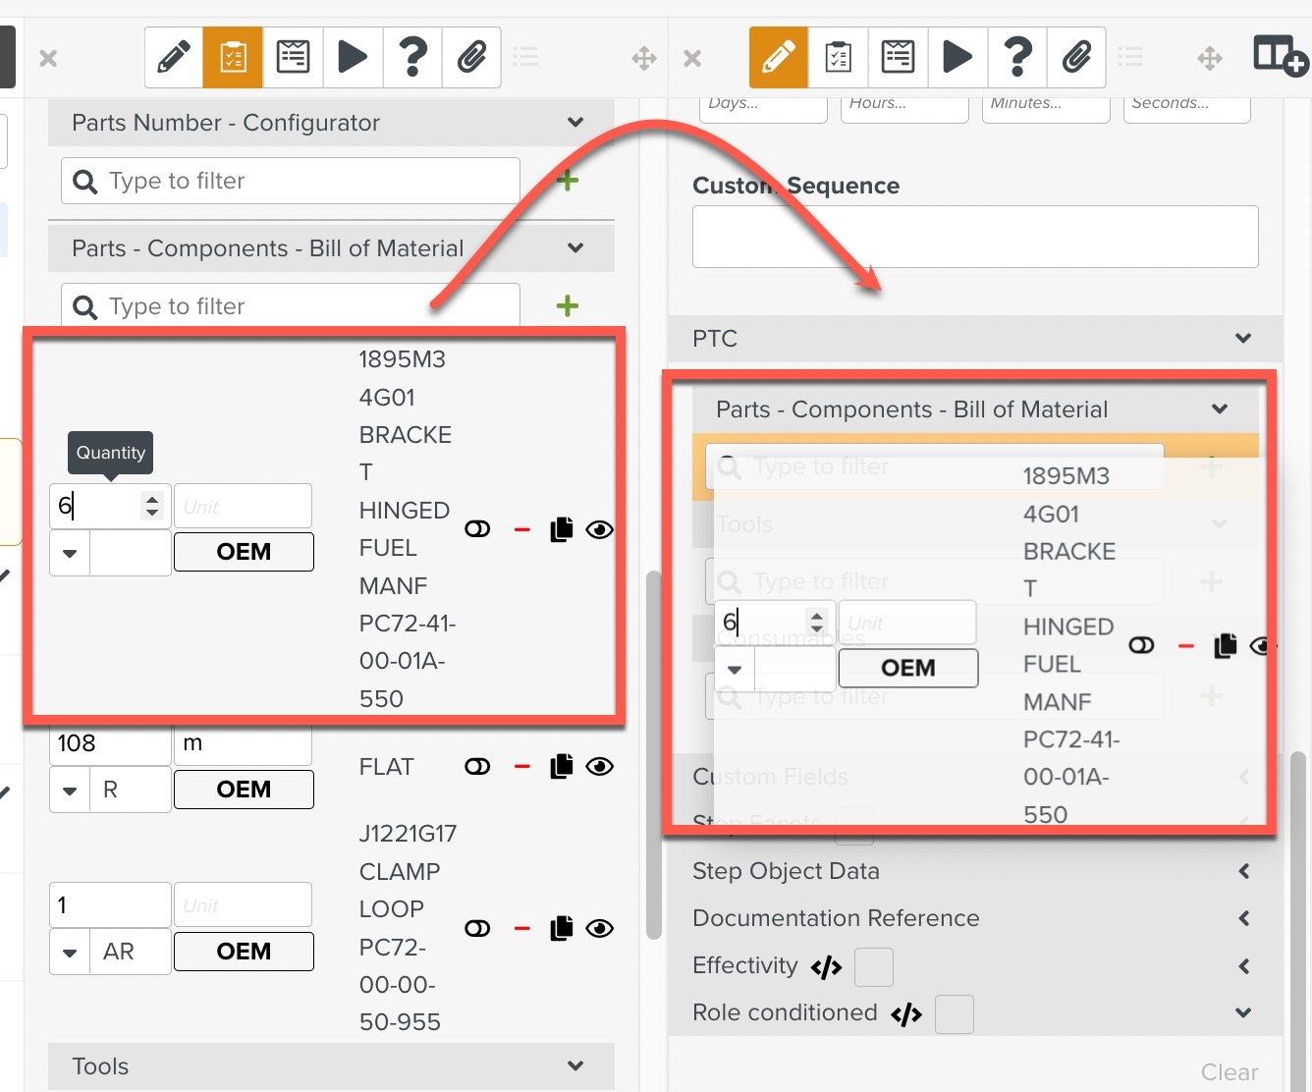Collapse Parts Number - Configurator section
This screenshot has width=1312, height=1092.
[x=575, y=123]
